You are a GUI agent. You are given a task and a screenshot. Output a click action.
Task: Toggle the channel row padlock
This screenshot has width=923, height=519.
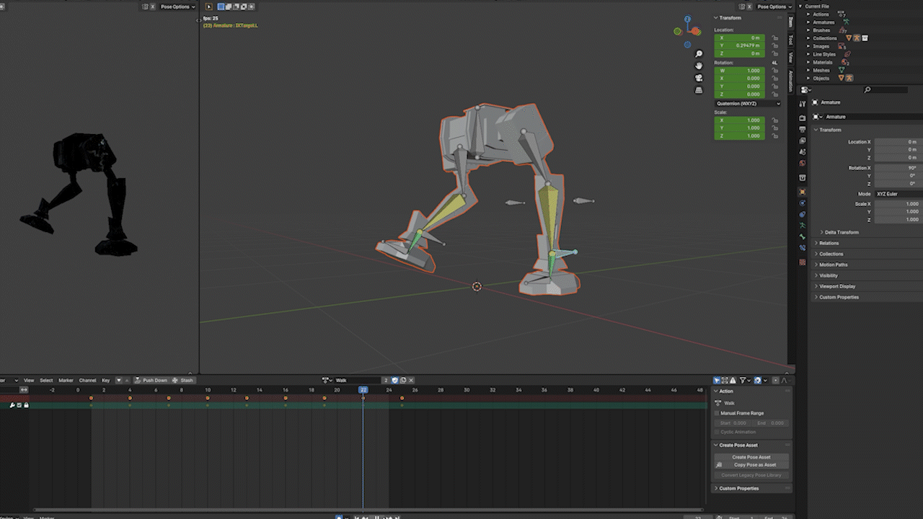pyautogui.click(x=26, y=405)
